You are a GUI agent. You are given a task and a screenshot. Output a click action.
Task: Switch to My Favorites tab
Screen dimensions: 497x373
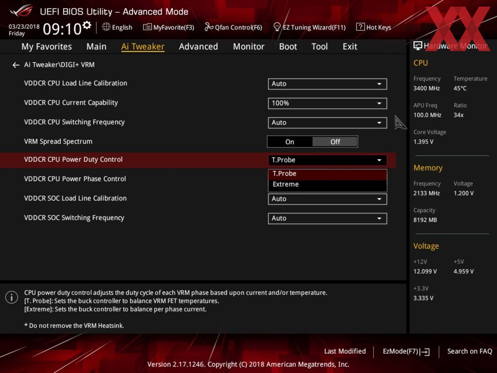47,46
